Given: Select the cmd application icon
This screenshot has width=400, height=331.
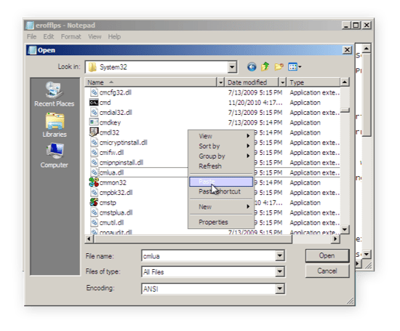Looking at the screenshot, I should tap(94, 103).
